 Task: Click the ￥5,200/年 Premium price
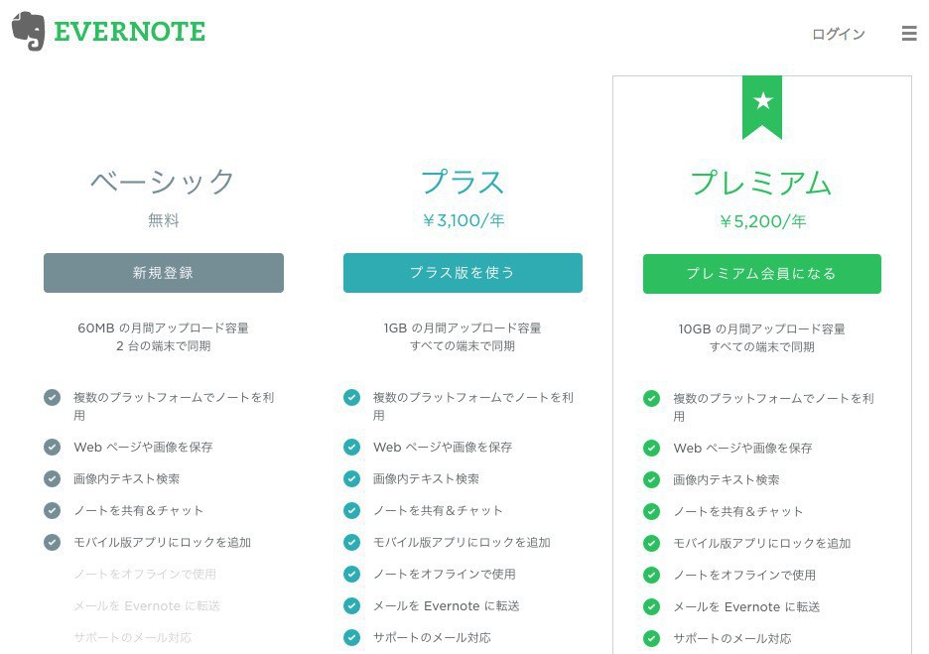pos(761,221)
